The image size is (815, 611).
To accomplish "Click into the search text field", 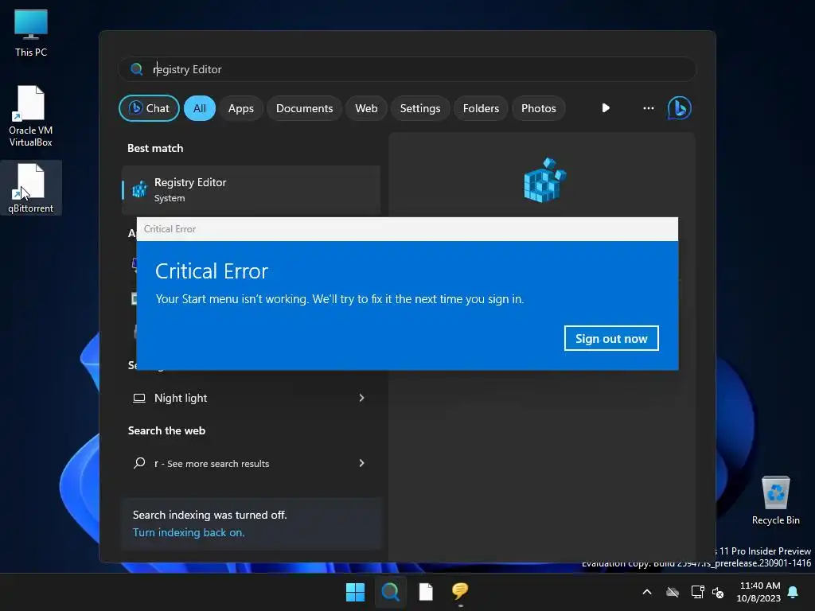I will tap(407, 69).
